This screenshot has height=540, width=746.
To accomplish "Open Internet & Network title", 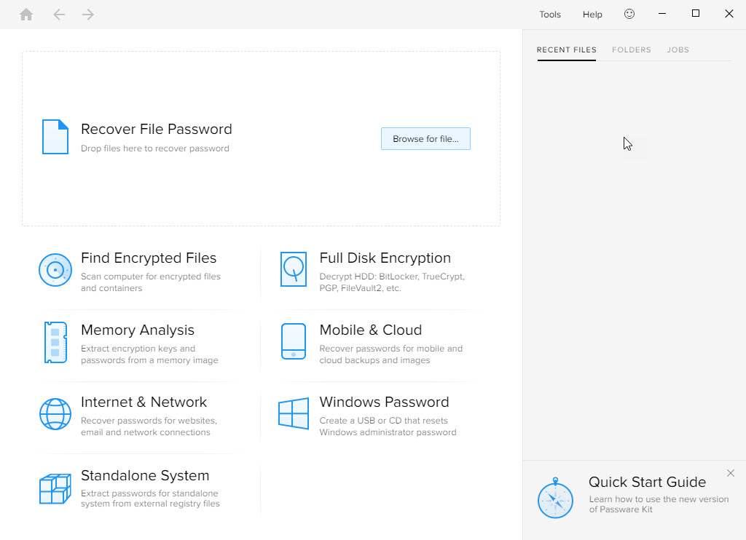I will [x=144, y=402].
